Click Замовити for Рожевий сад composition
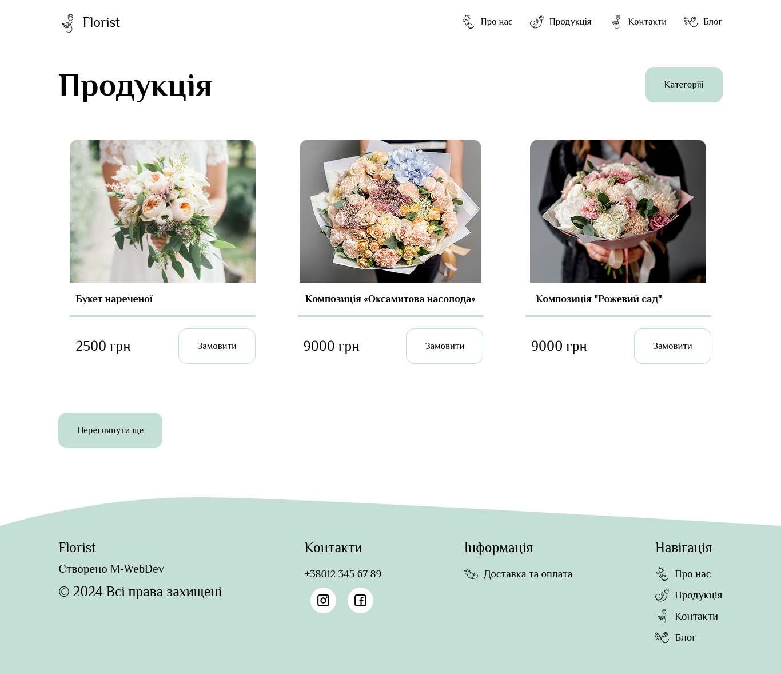The width and height of the screenshot is (781, 674). (672, 346)
